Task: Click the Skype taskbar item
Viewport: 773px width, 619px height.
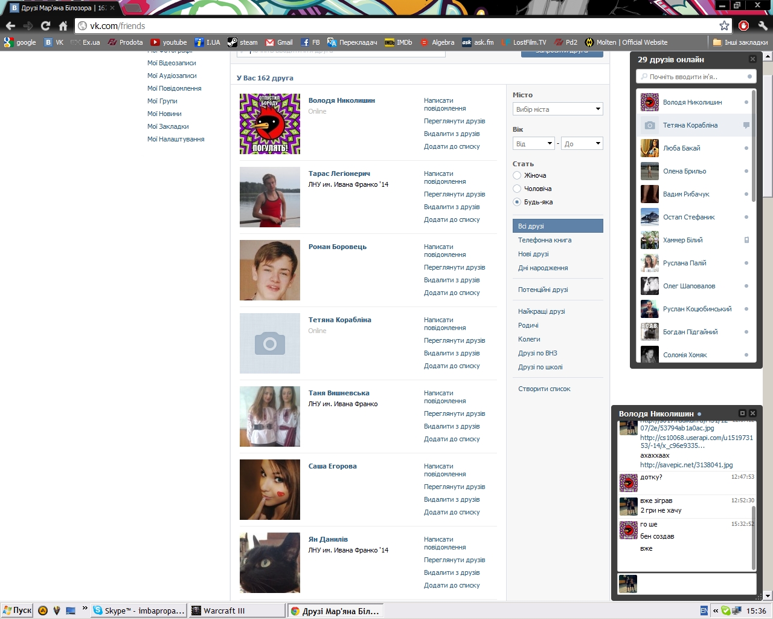Action: click(139, 611)
